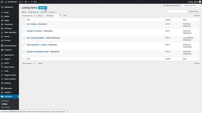Click the Appearance brush icon
202x113 pixels.
point(2,55)
